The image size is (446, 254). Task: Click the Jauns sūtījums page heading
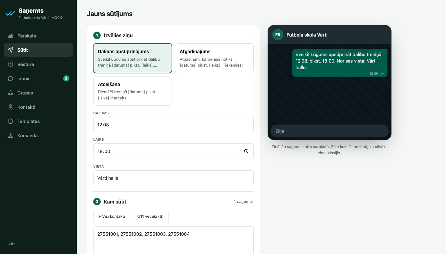pyautogui.click(x=110, y=14)
